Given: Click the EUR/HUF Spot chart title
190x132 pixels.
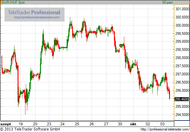Looking at the screenshot, I should click(13, 2).
